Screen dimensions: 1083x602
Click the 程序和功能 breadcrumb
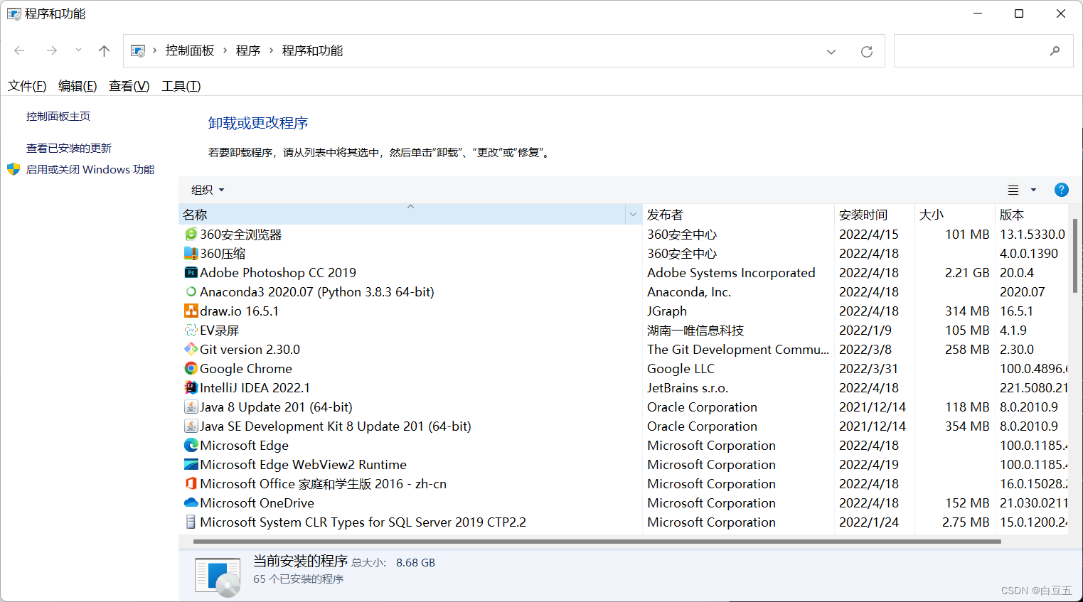[312, 50]
